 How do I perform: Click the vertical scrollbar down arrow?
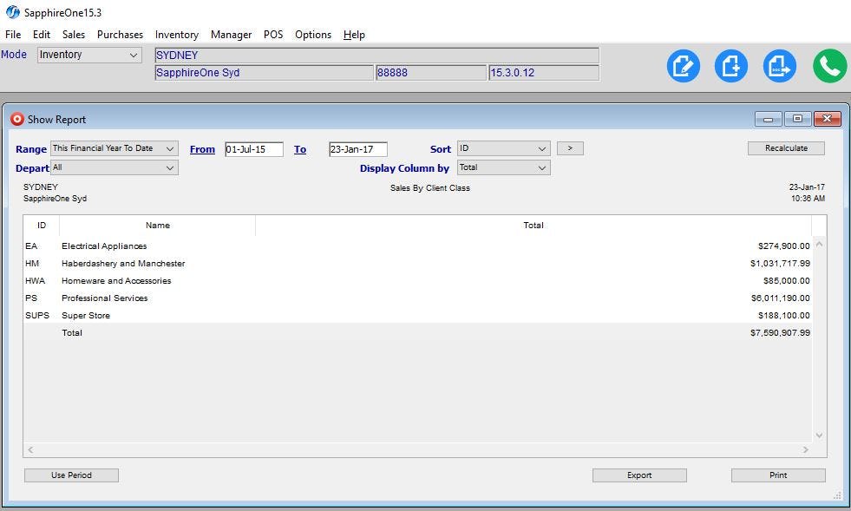tap(819, 436)
